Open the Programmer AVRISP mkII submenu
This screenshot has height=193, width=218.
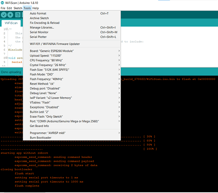tap(75, 133)
